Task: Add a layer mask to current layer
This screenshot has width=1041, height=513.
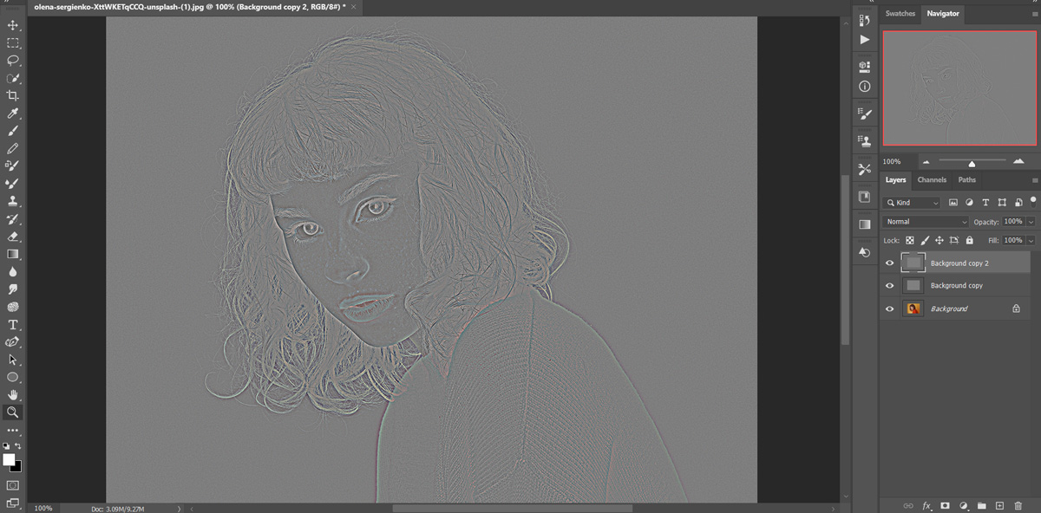Action: tap(945, 504)
